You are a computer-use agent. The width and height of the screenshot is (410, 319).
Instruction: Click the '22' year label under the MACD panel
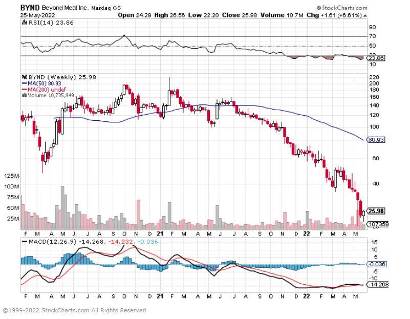307,296
